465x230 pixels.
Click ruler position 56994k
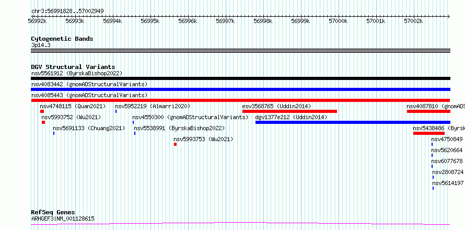[113, 21]
